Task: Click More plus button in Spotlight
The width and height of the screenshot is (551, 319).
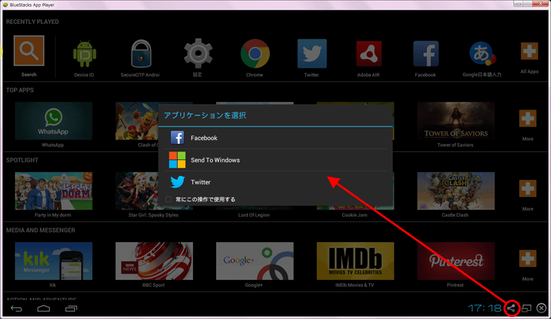Action: point(528,189)
